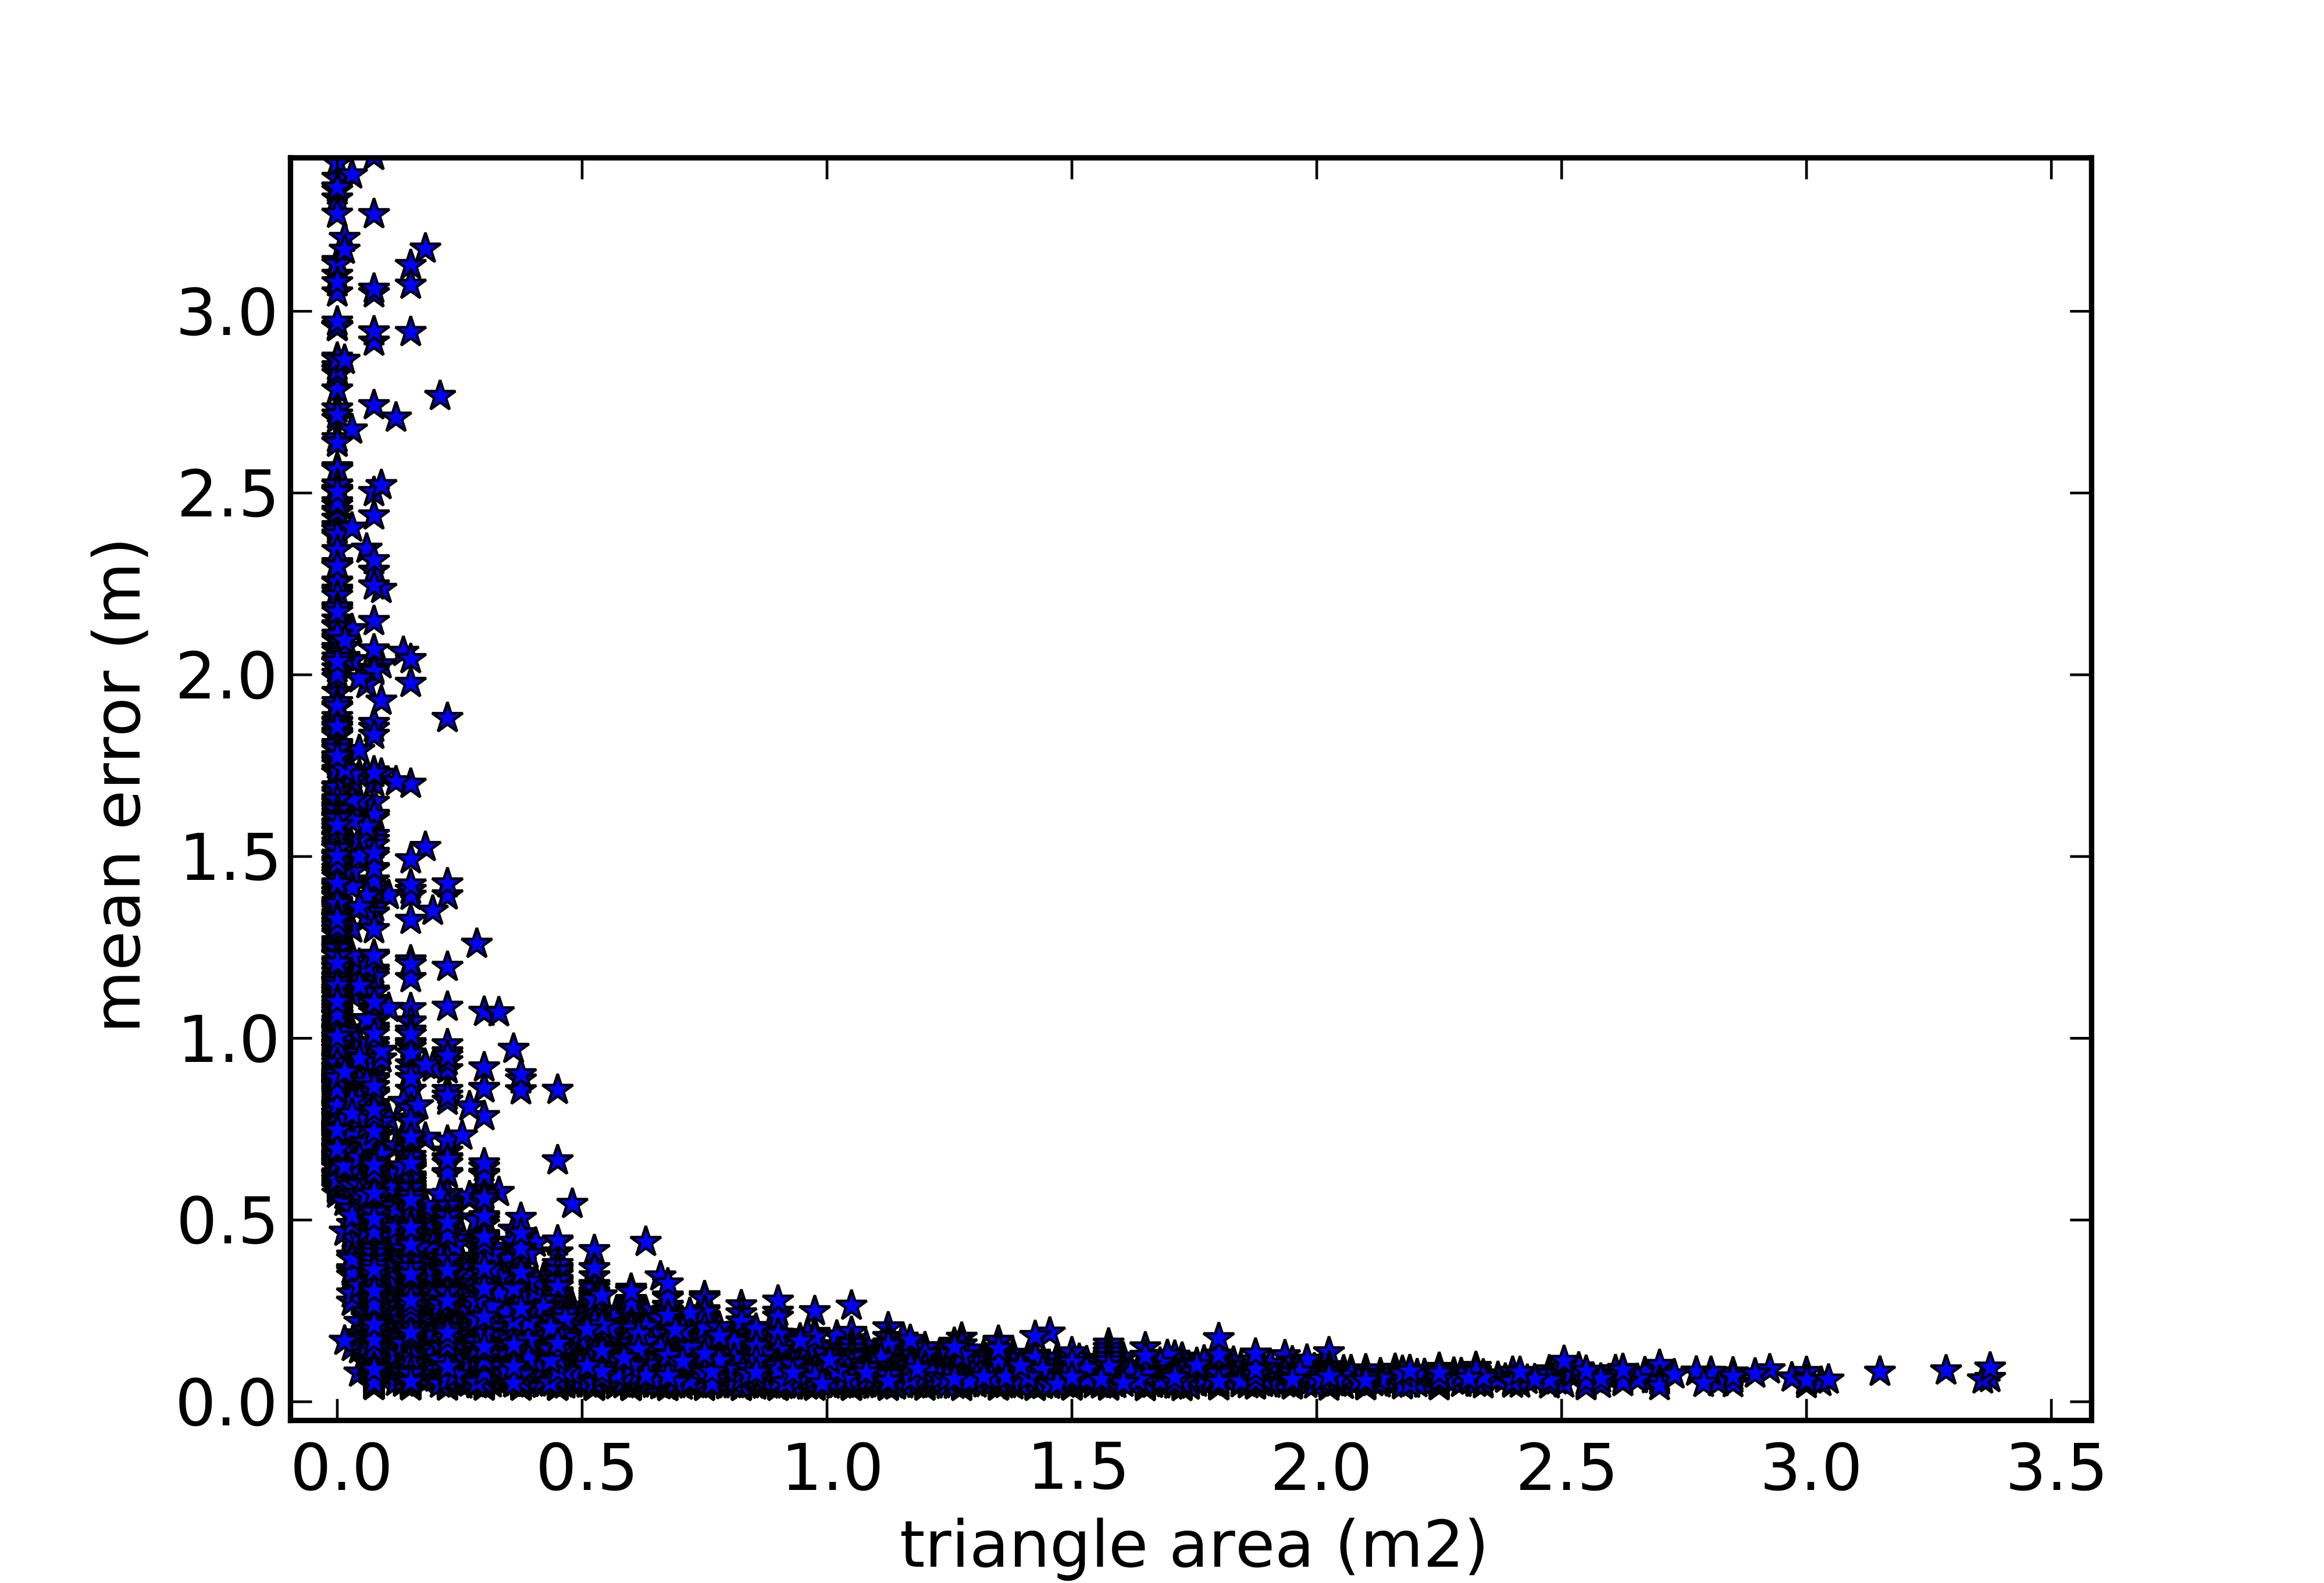Select the isolated star near area 3.15

coord(1880,1371)
